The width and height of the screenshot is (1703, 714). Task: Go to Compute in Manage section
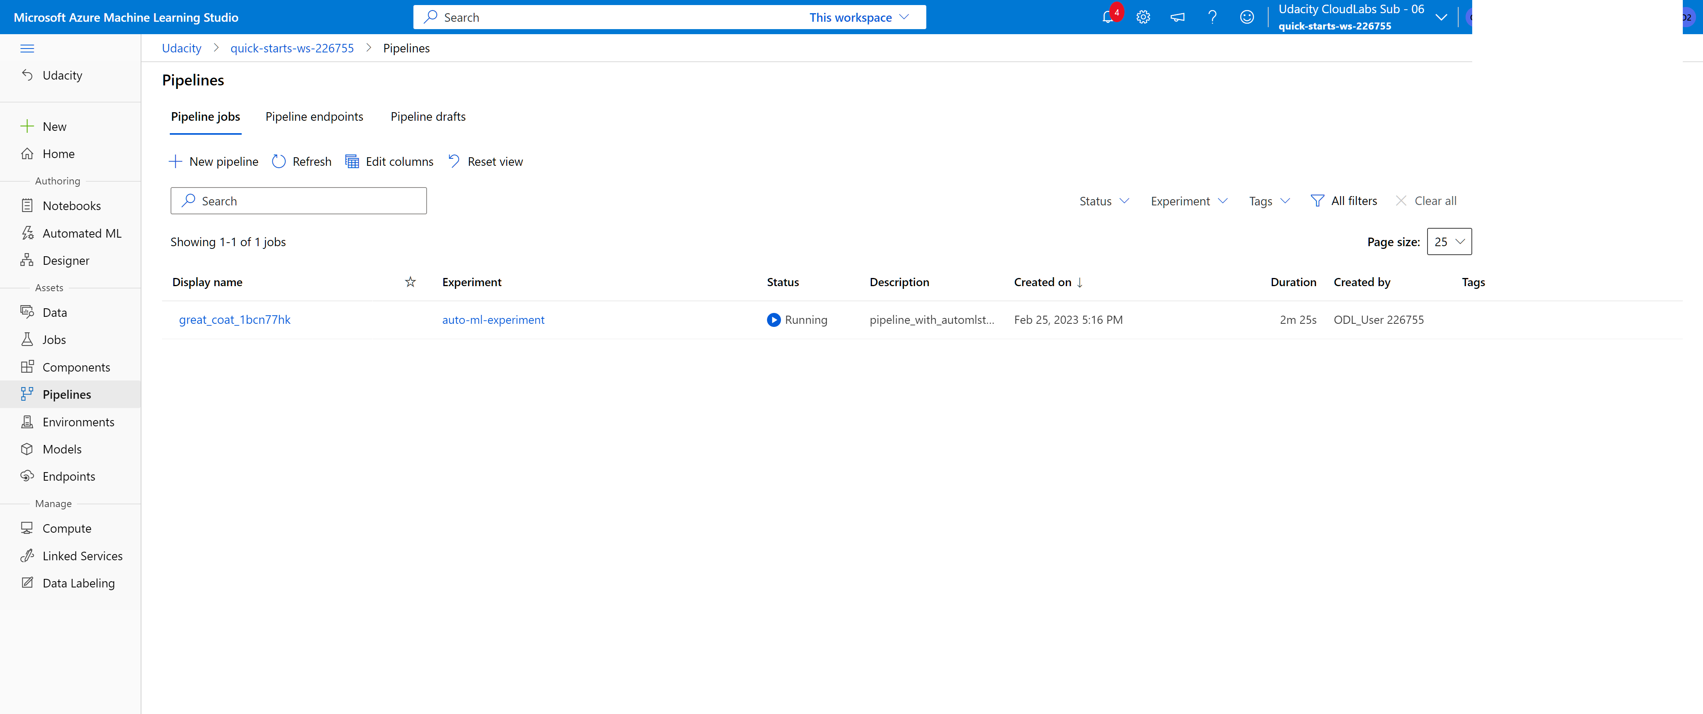click(x=67, y=528)
